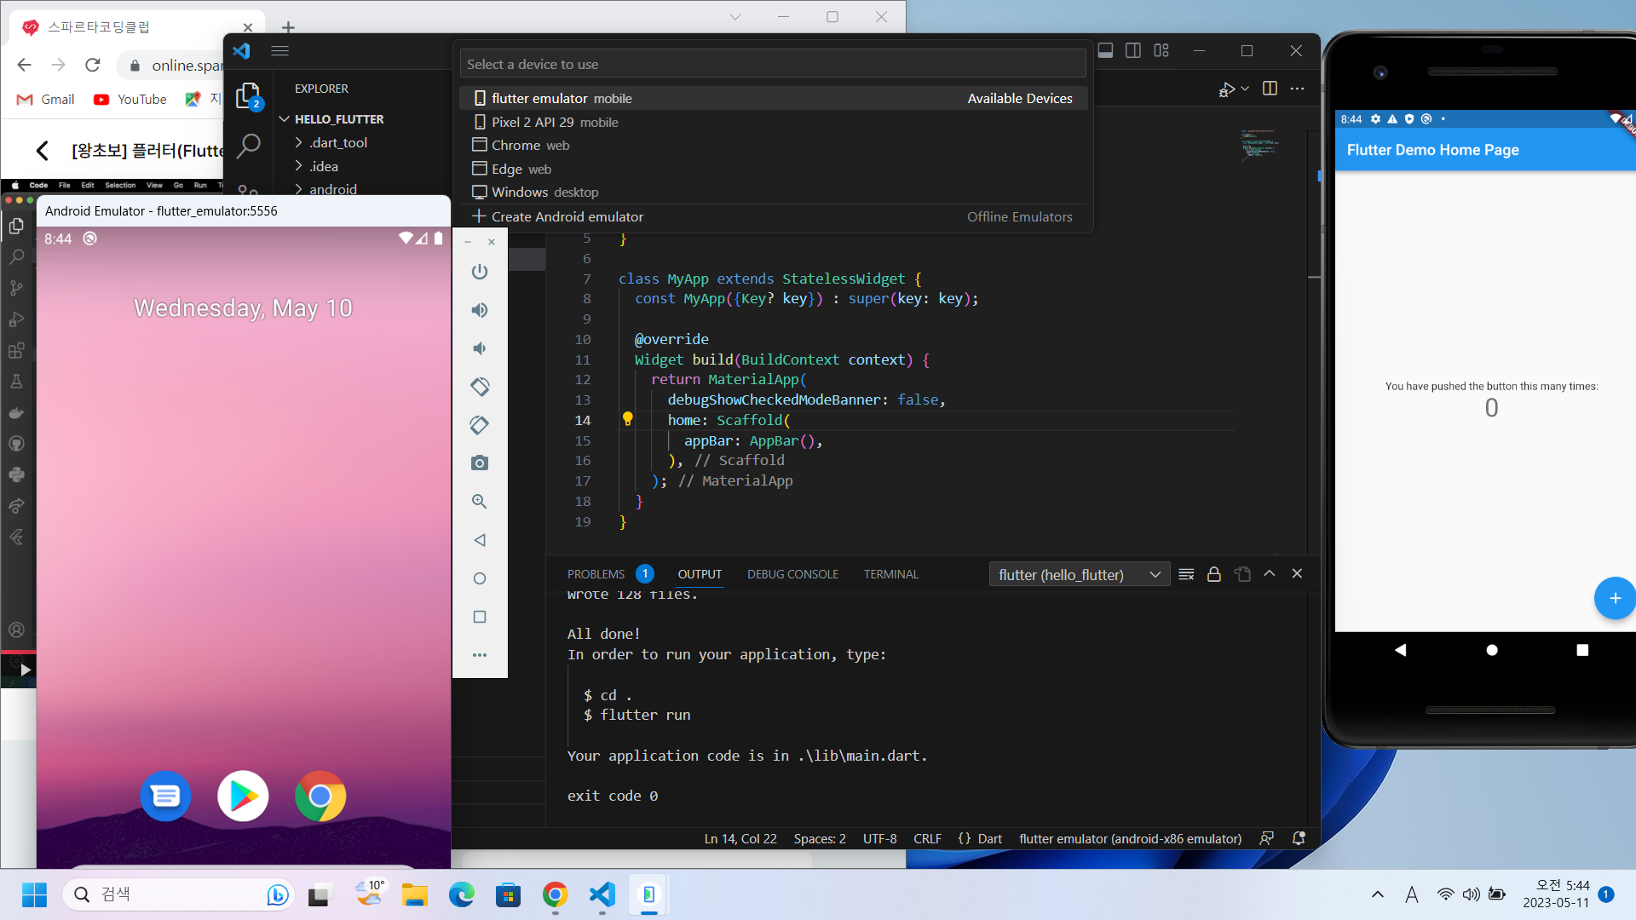Open File Explorer from the taskbar
The width and height of the screenshot is (1636, 920).
(415, 894)
